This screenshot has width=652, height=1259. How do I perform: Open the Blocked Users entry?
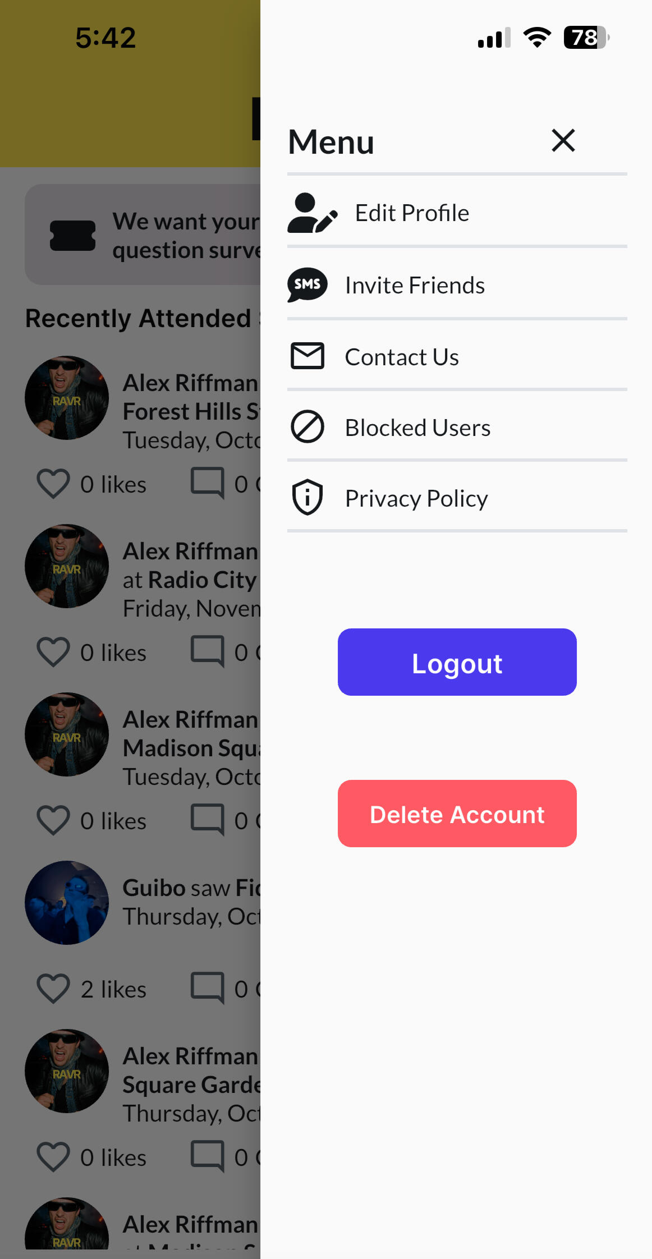click(417, 428)
